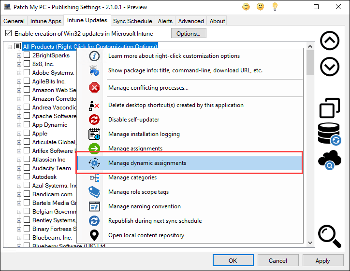Screen dimensions: 350x271
Task: Click the scrollbar up arrow in product list
Action: (x=310, y=46)
